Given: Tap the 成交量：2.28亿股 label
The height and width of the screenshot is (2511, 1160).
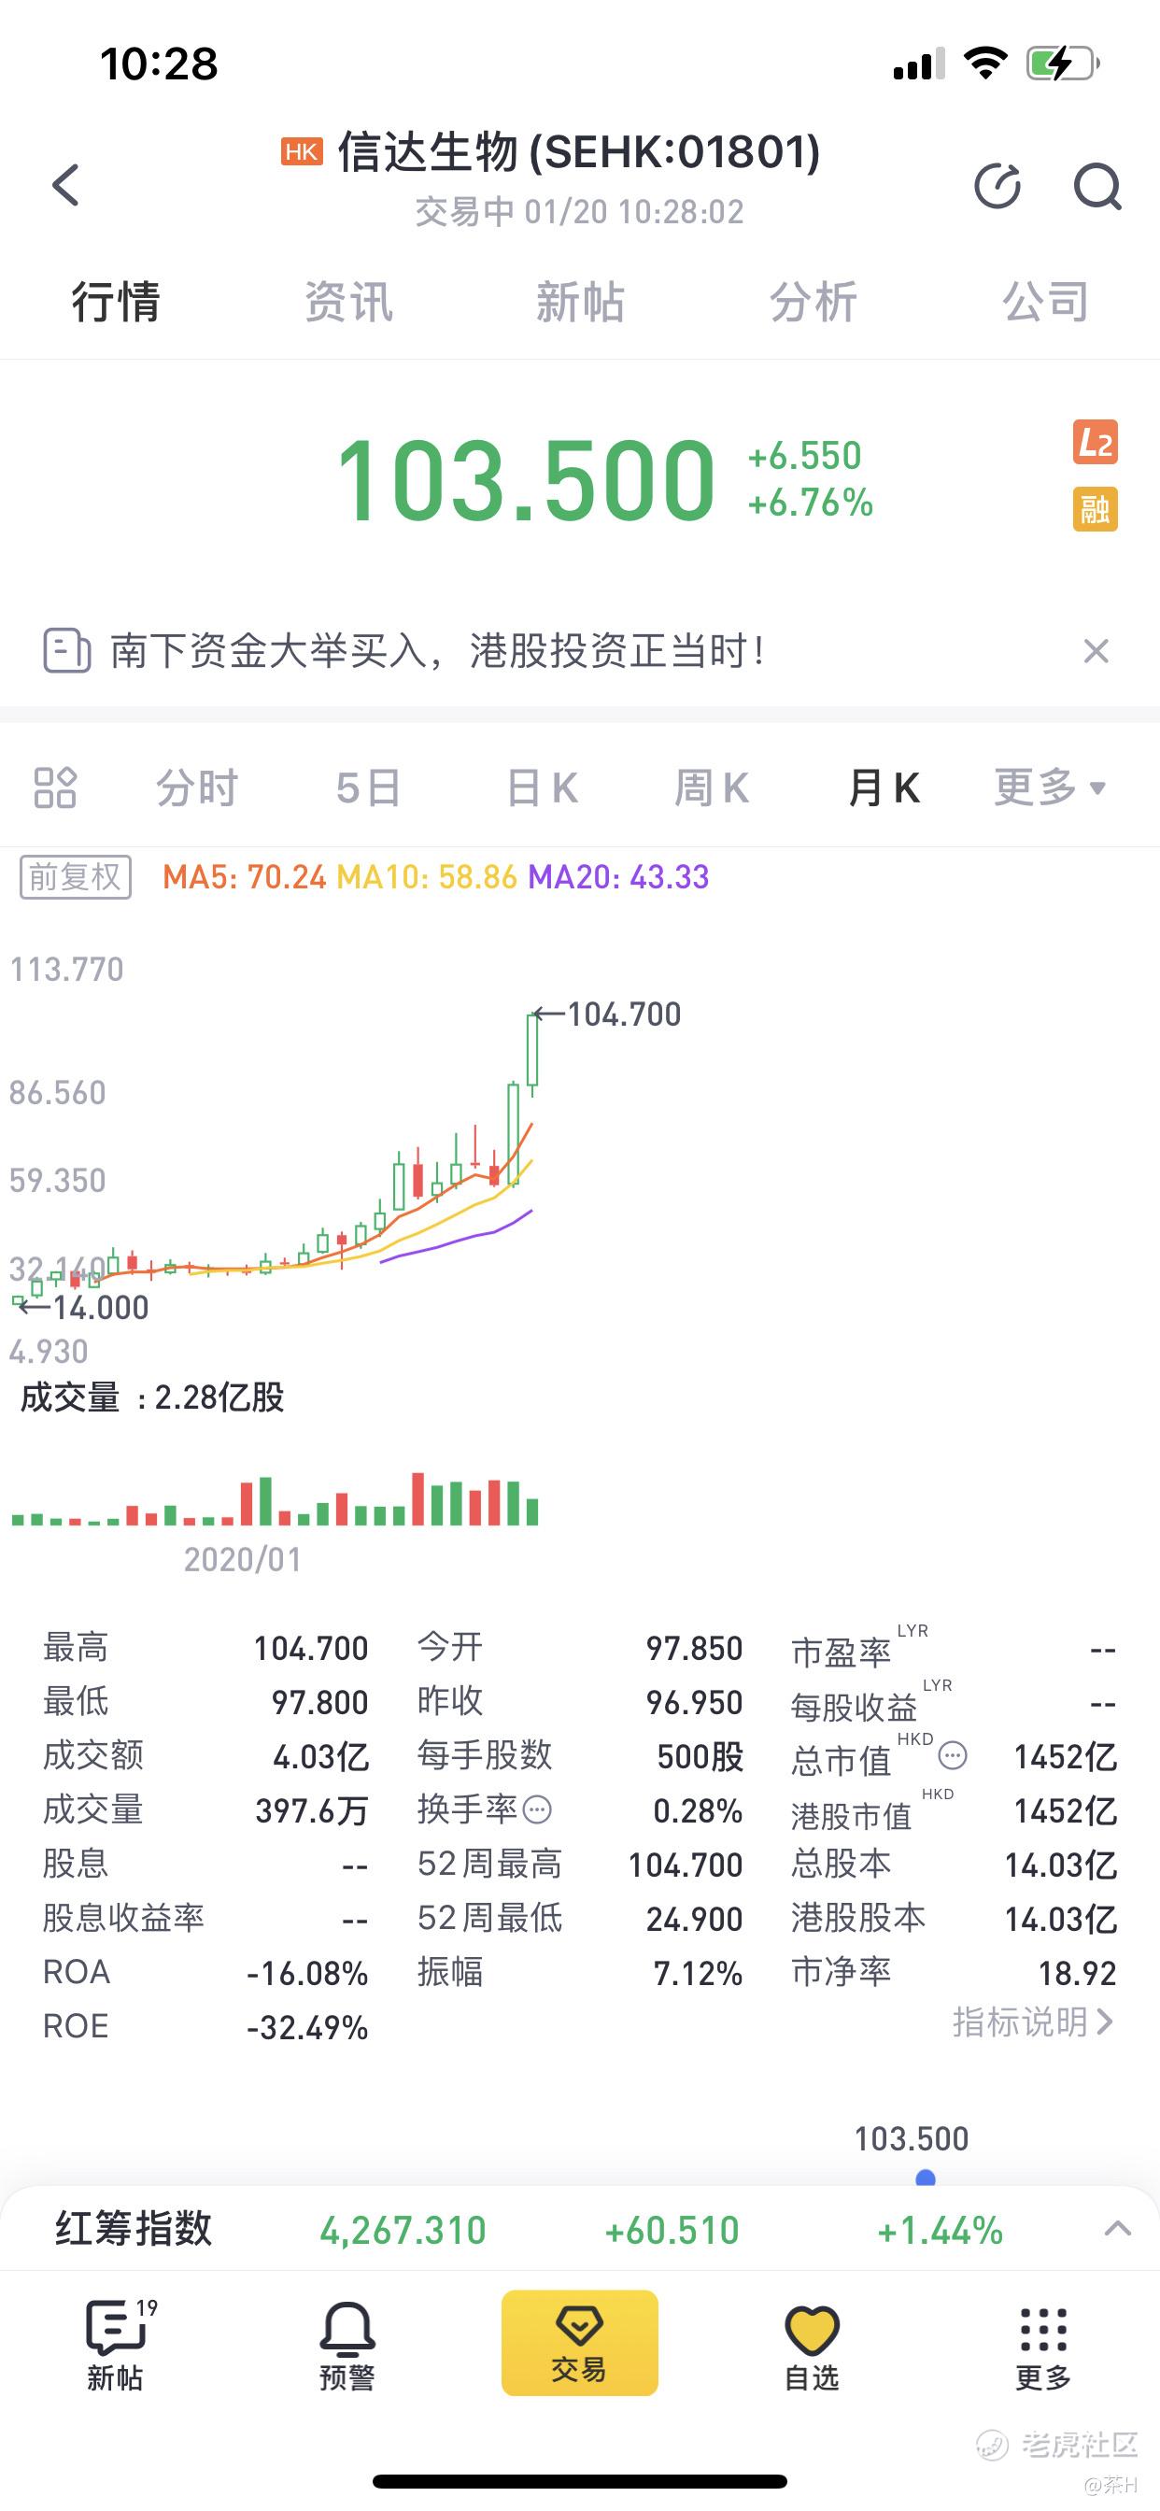Looking at the screenshot, I should click(152, 1397).
